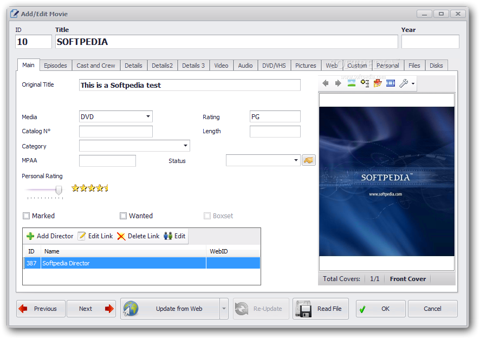The image size is (480, 339).
Task: Go to previous cover using gray left arrow
Action: click(326, 83)
